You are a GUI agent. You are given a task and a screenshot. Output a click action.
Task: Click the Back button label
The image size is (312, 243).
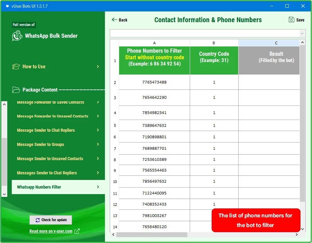[123, 20]
